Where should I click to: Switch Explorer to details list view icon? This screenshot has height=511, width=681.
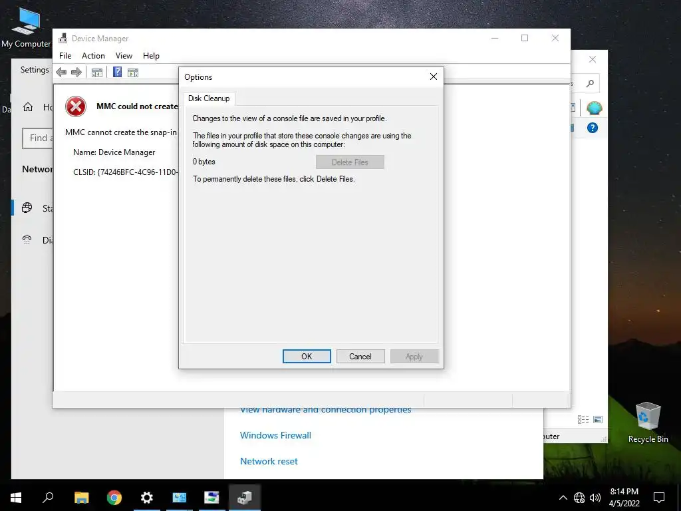coord(583,419)
